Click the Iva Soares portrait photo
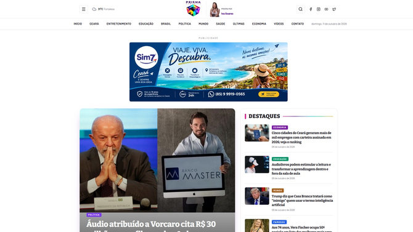The image size is (413, 232). point(215,9)
